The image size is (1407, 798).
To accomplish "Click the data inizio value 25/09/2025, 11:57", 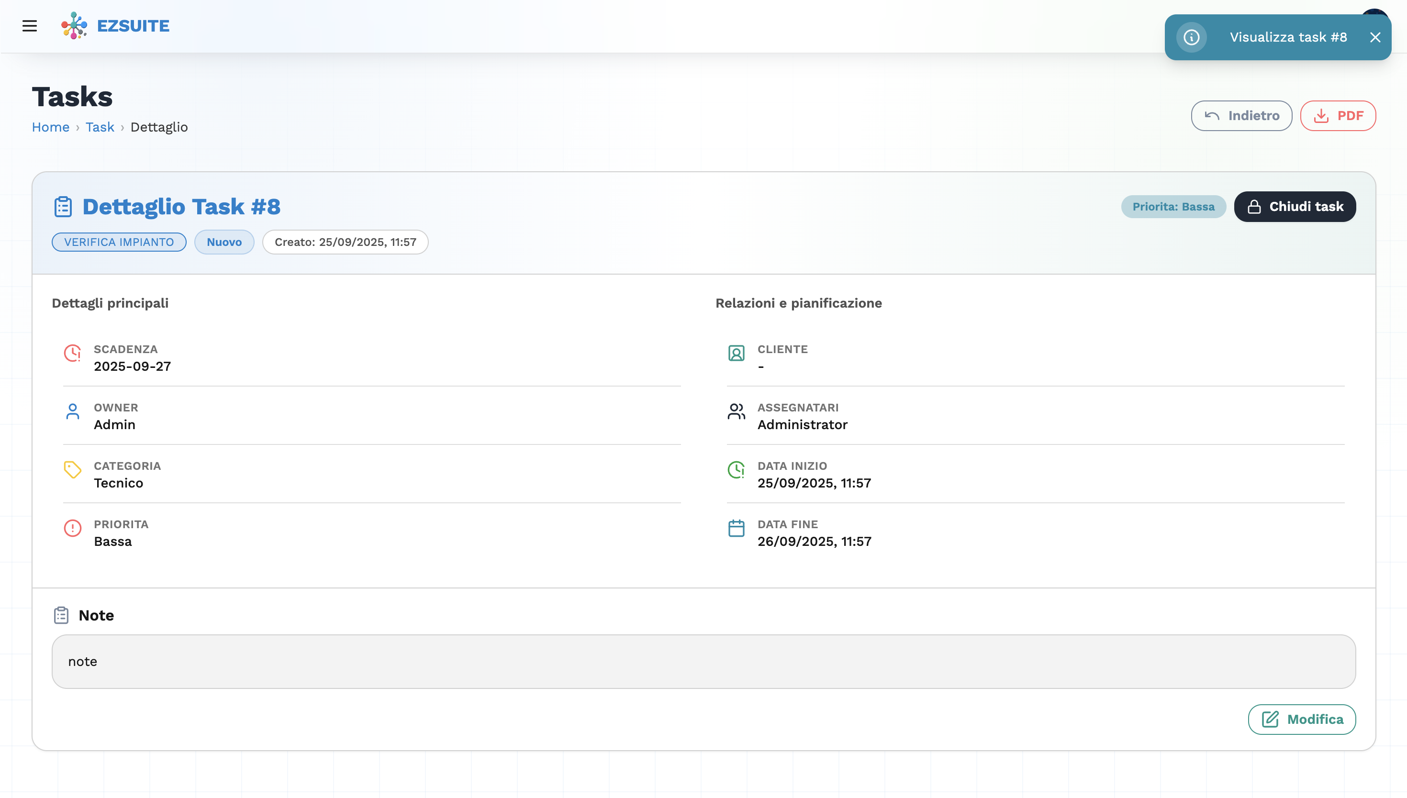I will (x=814, y=483).
